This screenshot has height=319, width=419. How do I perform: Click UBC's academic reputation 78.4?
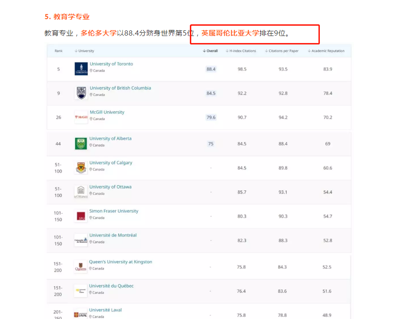coord(328,93)
